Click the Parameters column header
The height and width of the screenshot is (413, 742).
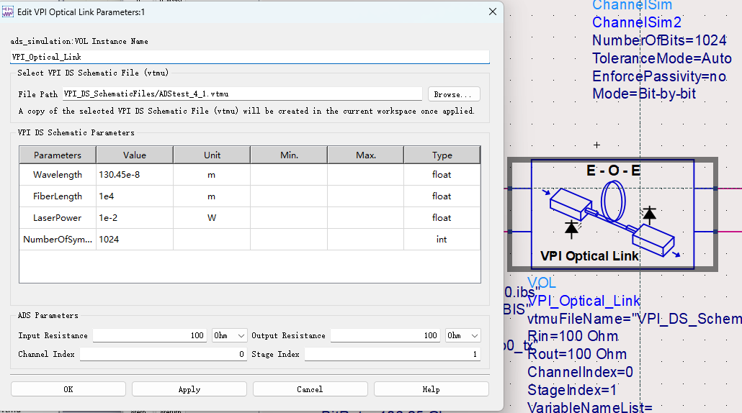(58, 155)
